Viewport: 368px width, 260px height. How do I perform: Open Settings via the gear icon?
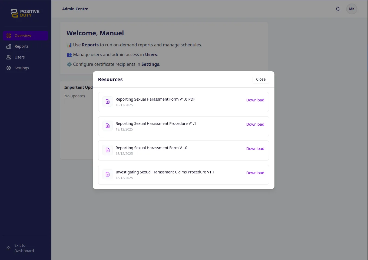pos(8,68)
